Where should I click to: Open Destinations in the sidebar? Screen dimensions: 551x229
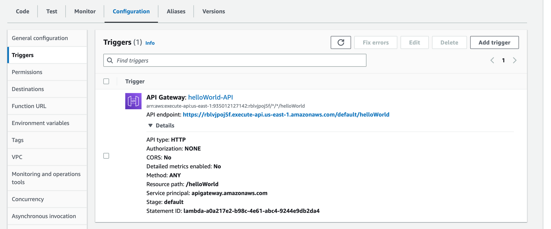[47, 89]
